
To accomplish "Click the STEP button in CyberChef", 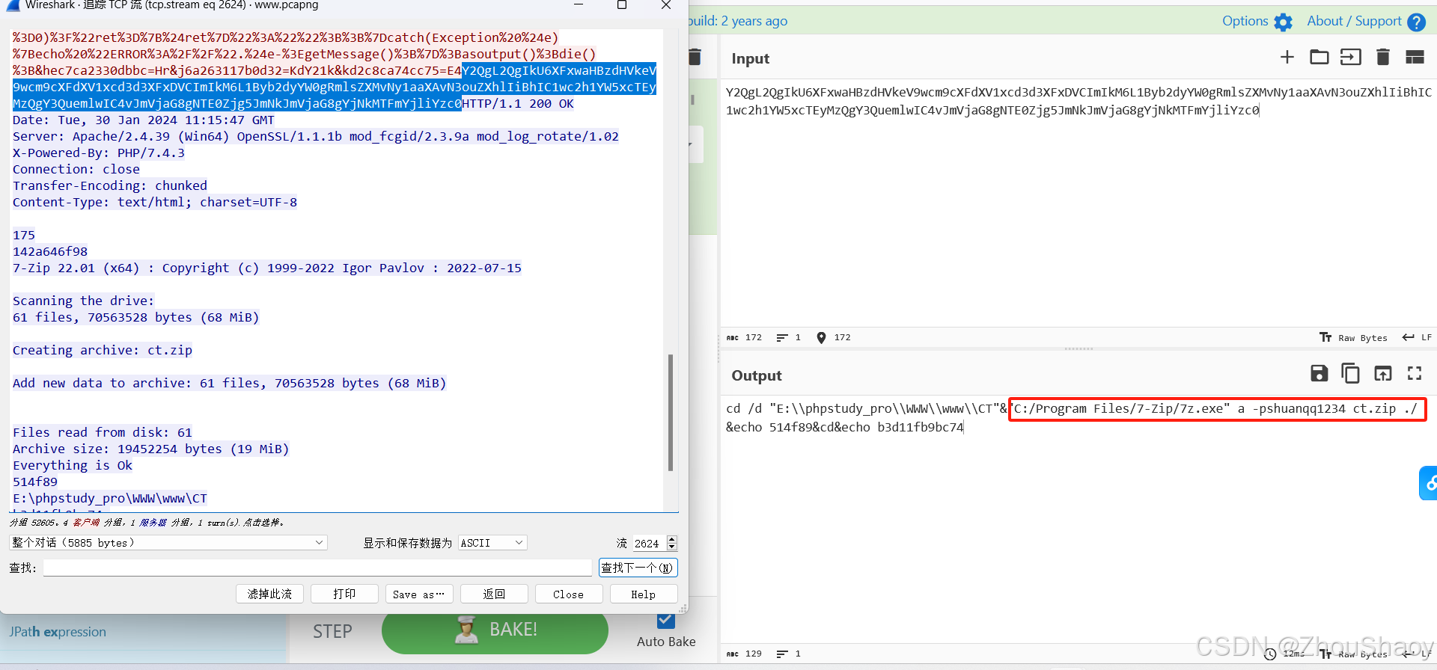I will [x=332, y=632].
